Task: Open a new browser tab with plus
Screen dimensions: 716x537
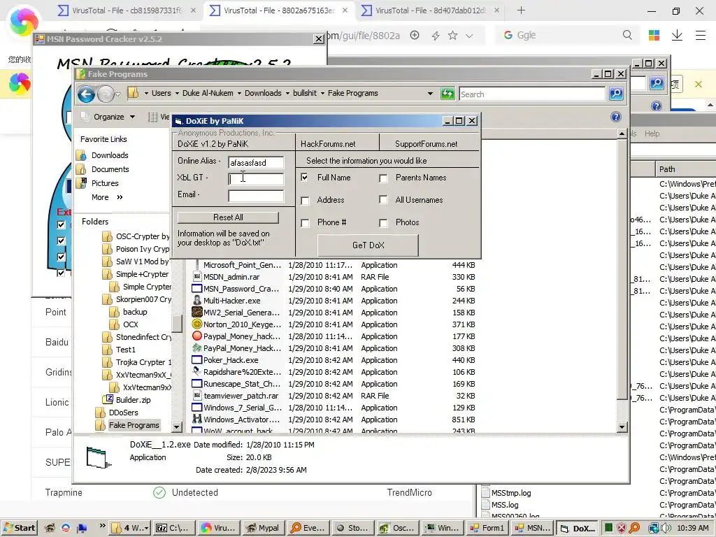Action: [x=521, y=10]
